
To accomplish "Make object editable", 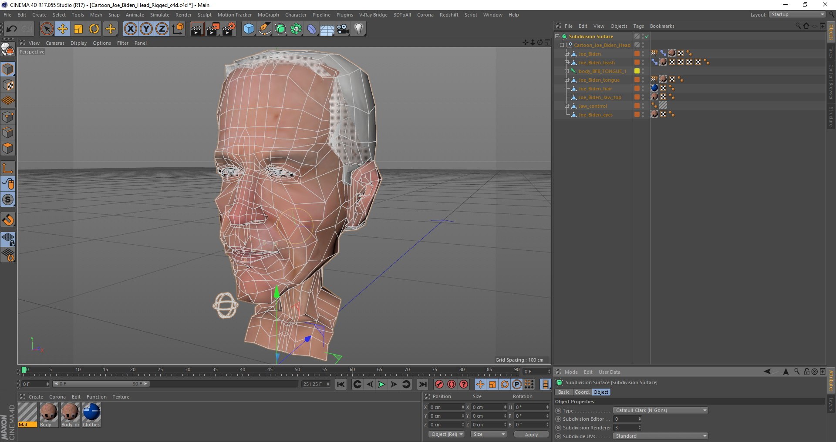I will [x=8, y=50].
